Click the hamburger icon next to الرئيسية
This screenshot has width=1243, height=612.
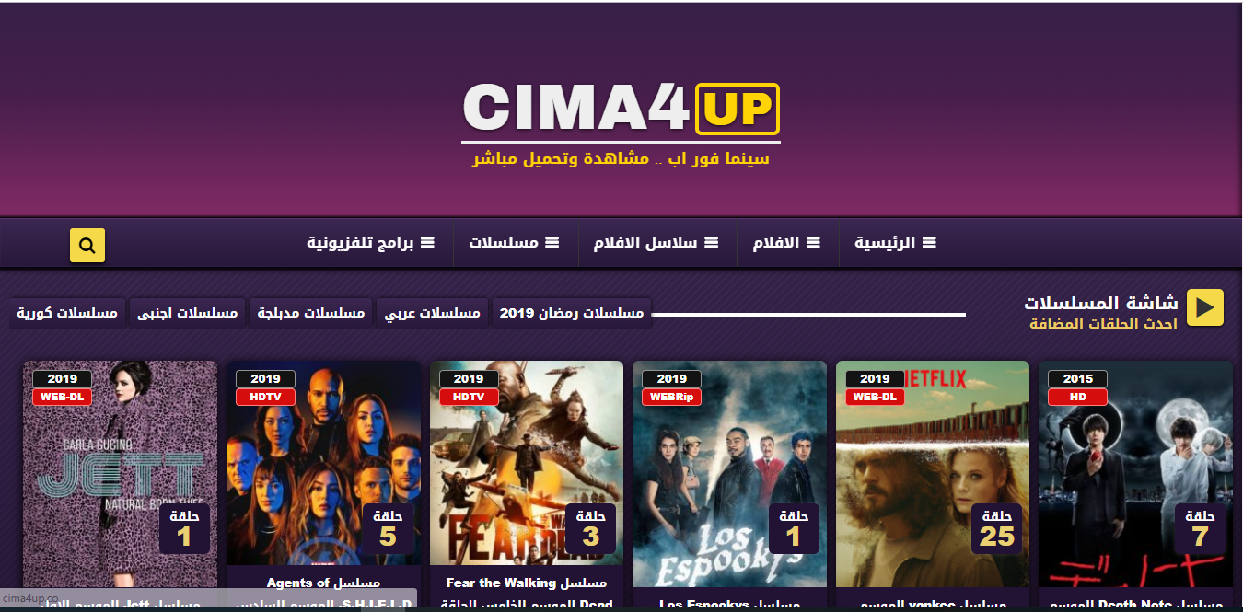pos(929,243)
